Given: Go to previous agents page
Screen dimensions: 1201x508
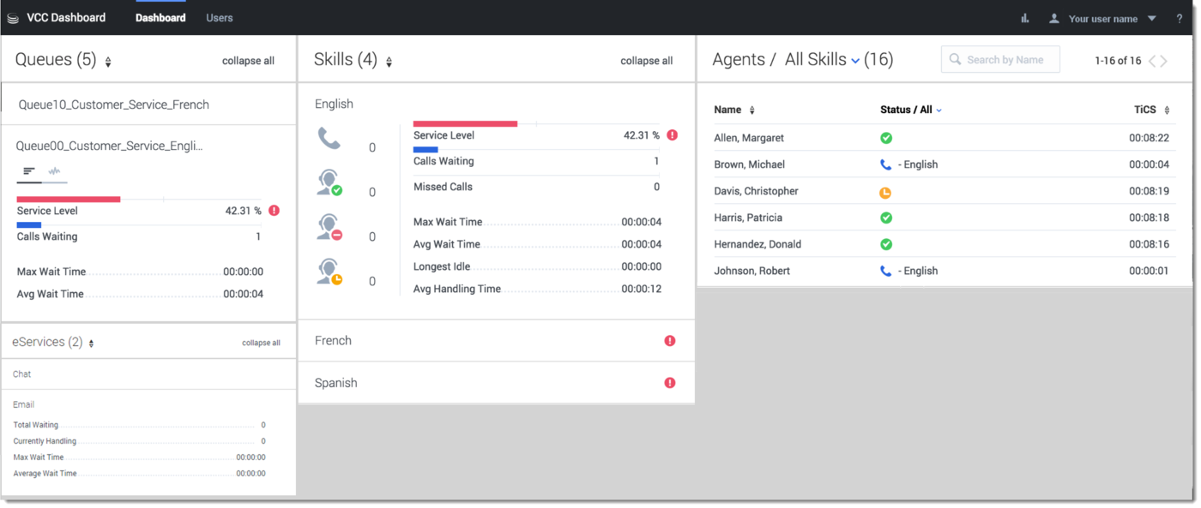Looking at the screenshot, I should point(1152,61).
